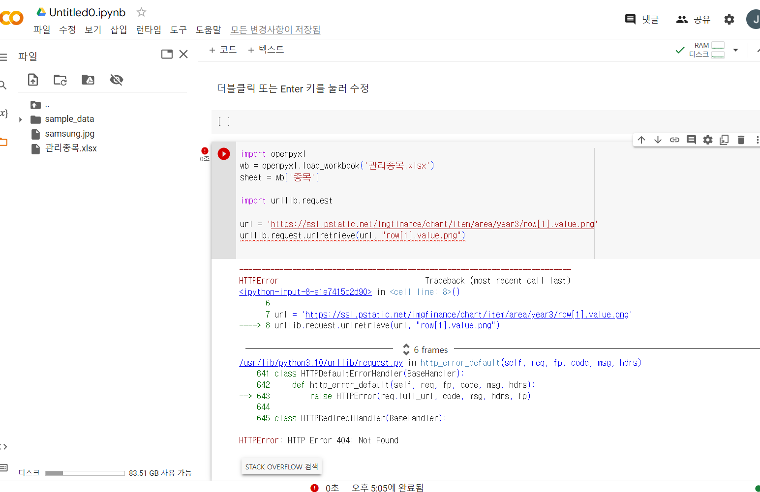Image resolution: width=760 pixels, height=492 pixels.
Task: Open the 수정 menu
Action: pos(67,29)
